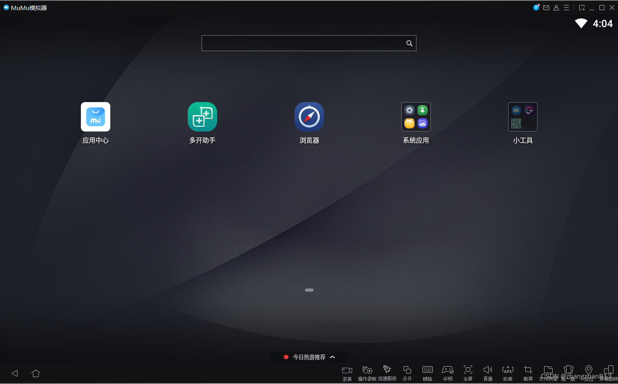The image size is (618, 384).
Task: Open the mail messages icon
Action: [546, 8]
